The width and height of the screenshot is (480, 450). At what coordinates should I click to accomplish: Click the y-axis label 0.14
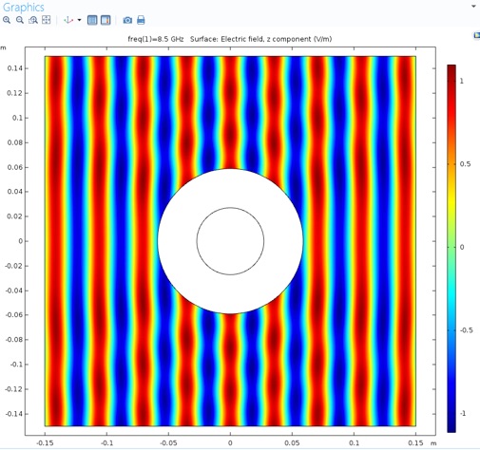click(x=14, y=68)
